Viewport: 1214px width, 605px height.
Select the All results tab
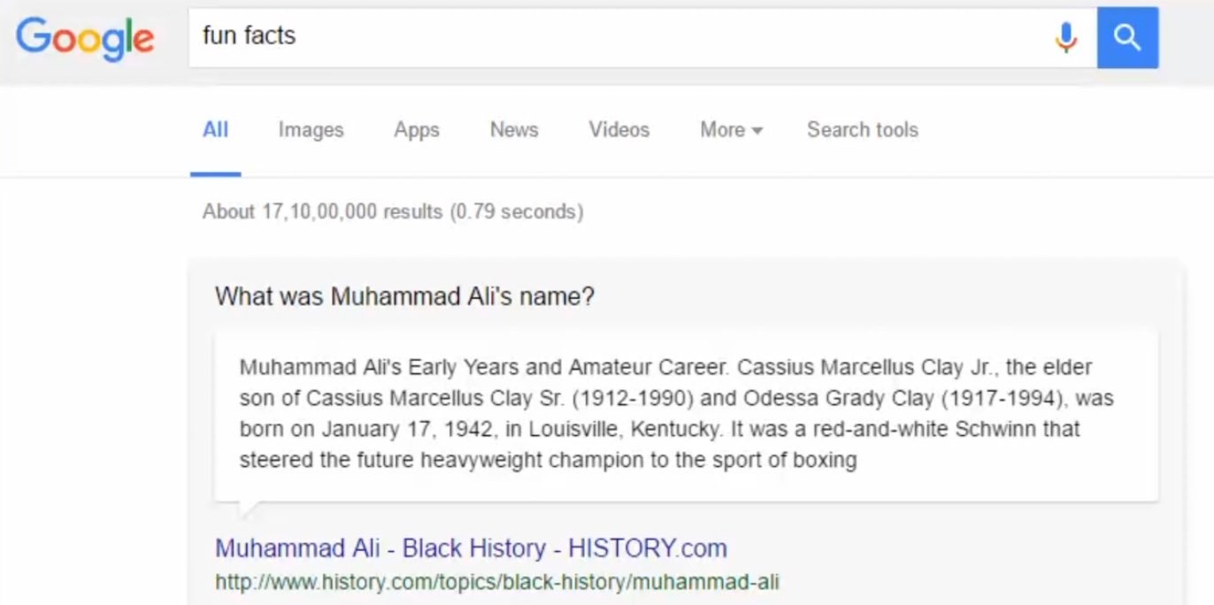(x=215, y=130)
